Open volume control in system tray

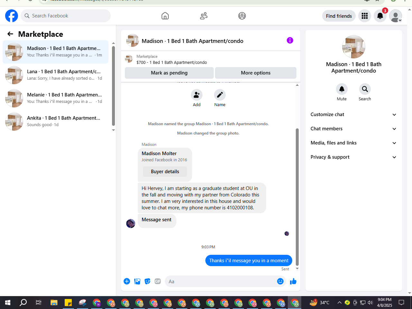click(x=370, y=303)
